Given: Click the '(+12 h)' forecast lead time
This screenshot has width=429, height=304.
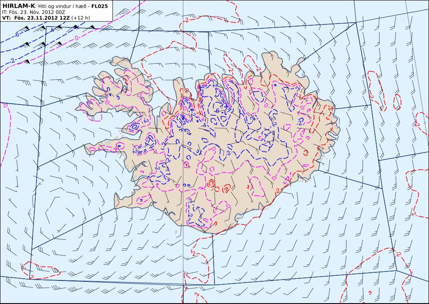Looking at the screenshot, I should 81,18.
